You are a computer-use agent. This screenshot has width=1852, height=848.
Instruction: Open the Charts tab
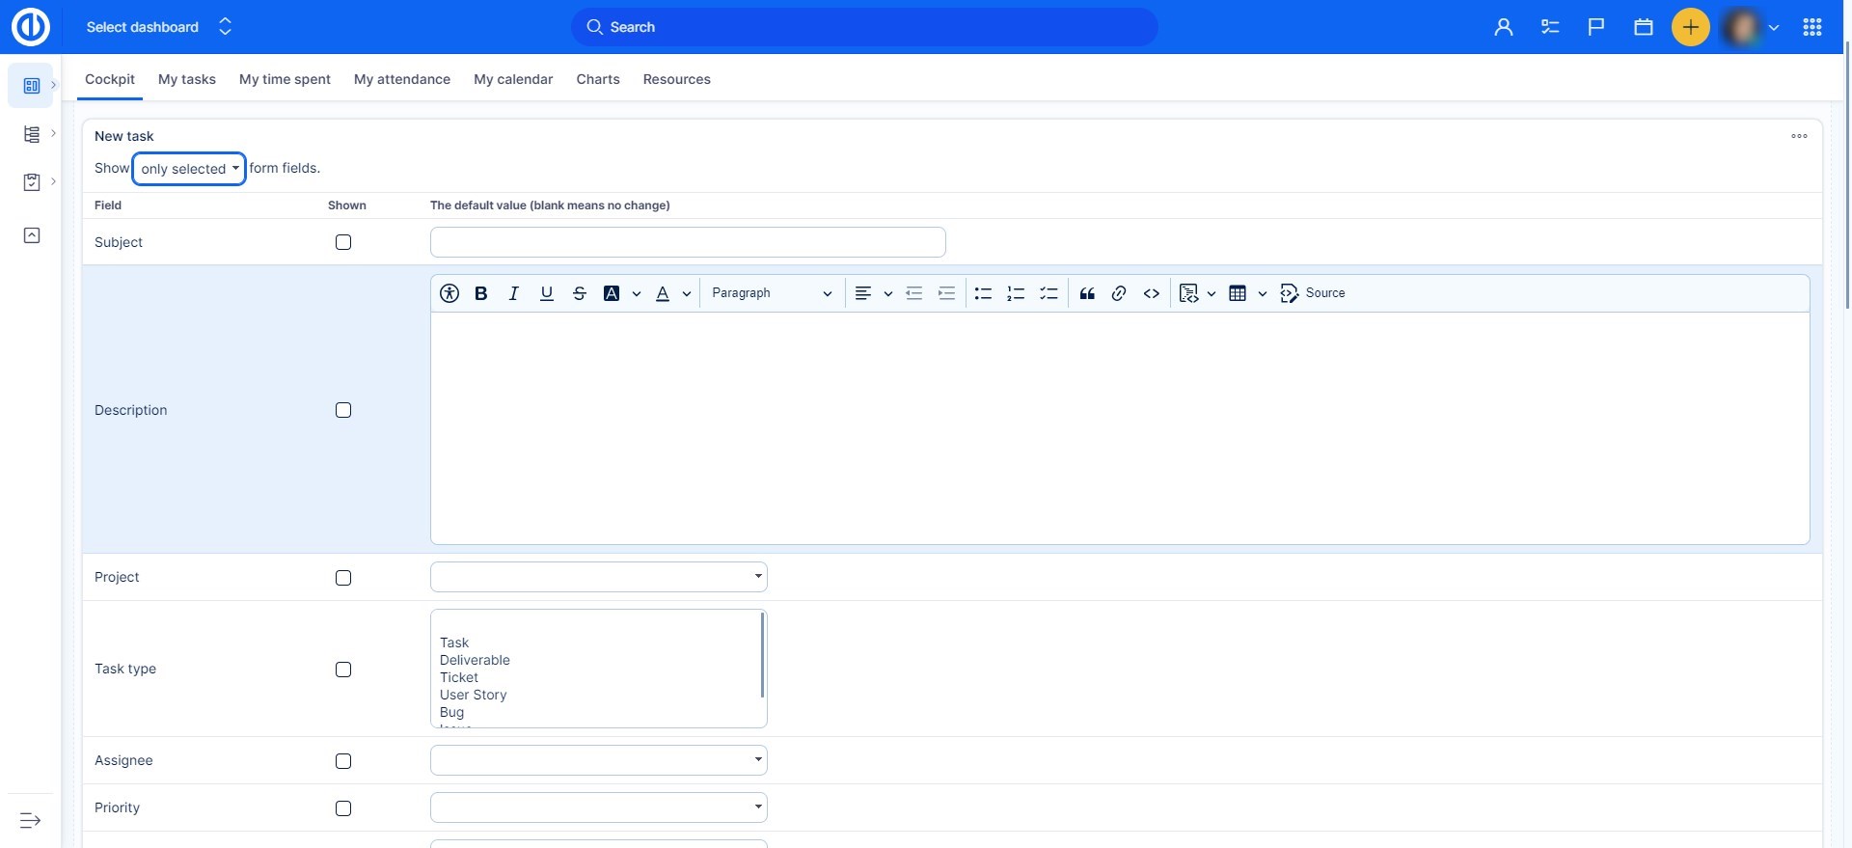598,79
